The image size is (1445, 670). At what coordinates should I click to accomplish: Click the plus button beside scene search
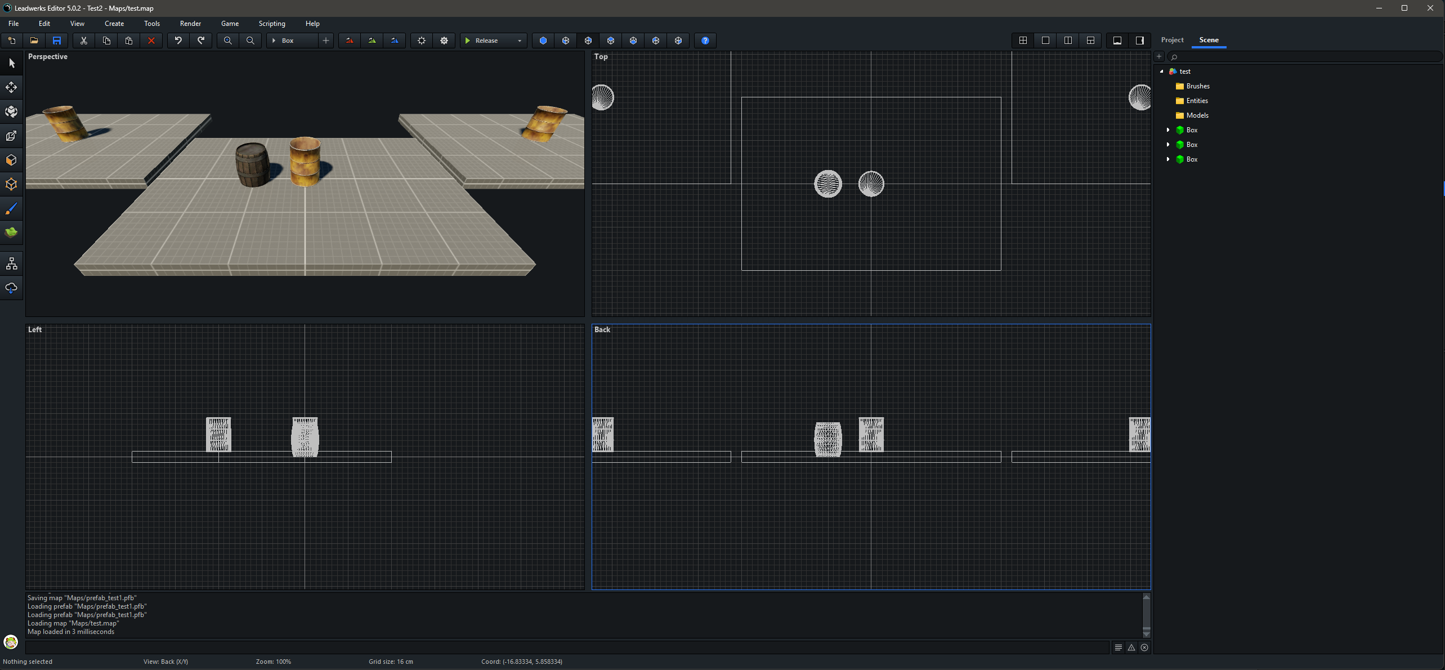coord(1159,56)
